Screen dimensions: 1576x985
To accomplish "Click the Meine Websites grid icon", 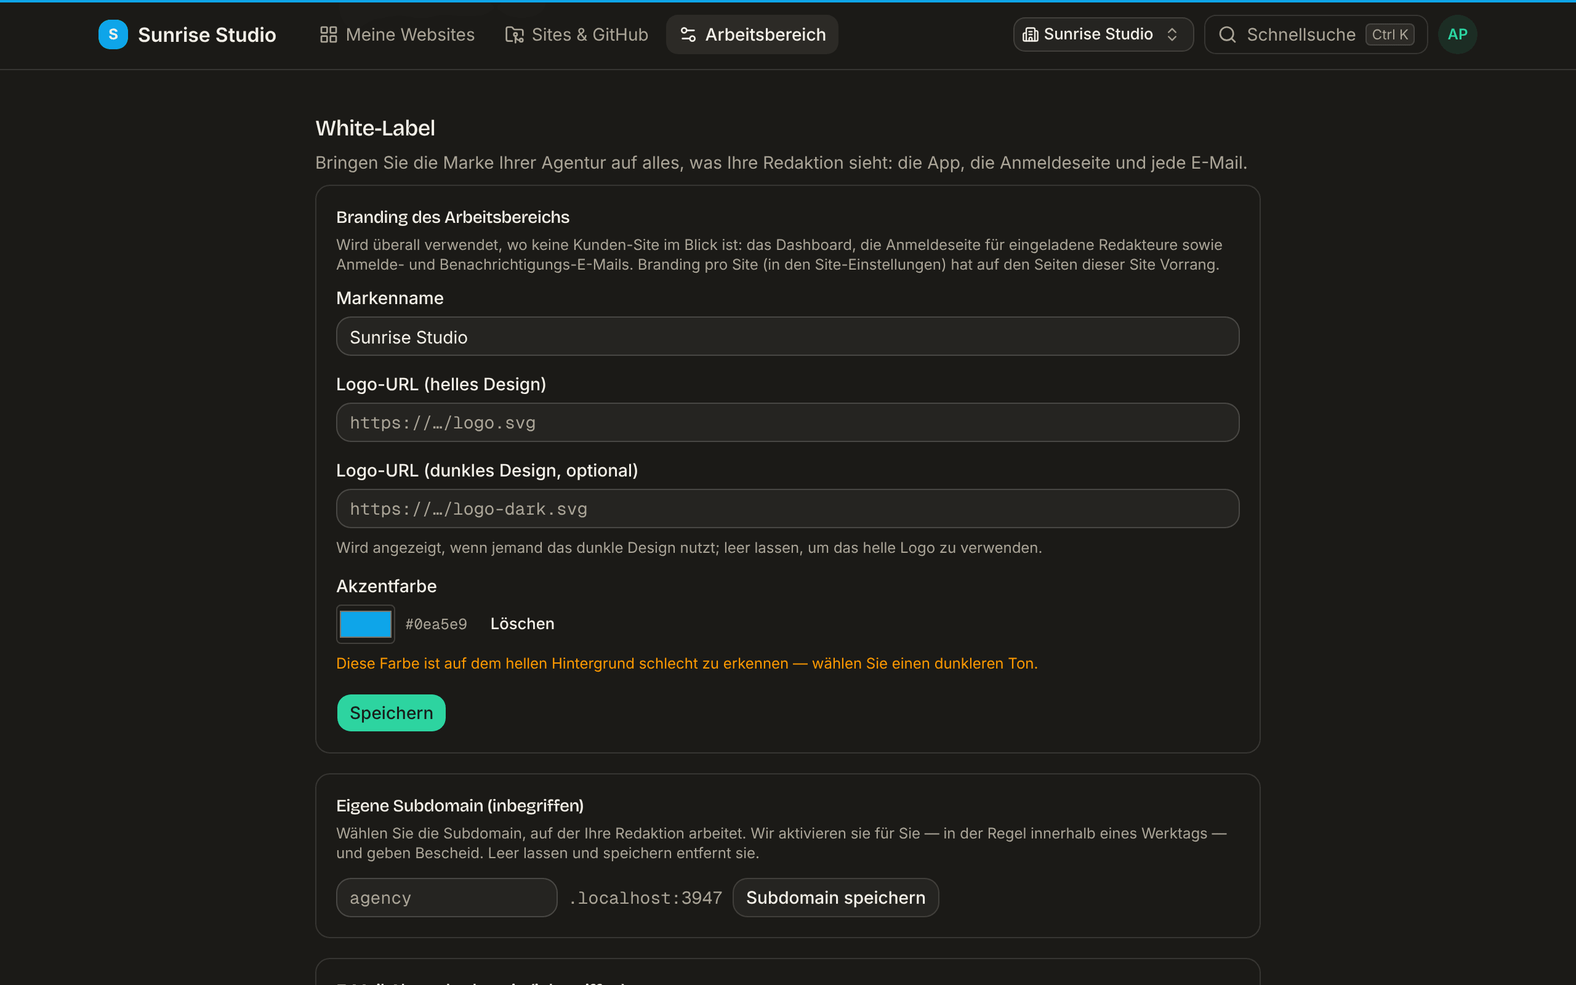I will coord(328,34).
